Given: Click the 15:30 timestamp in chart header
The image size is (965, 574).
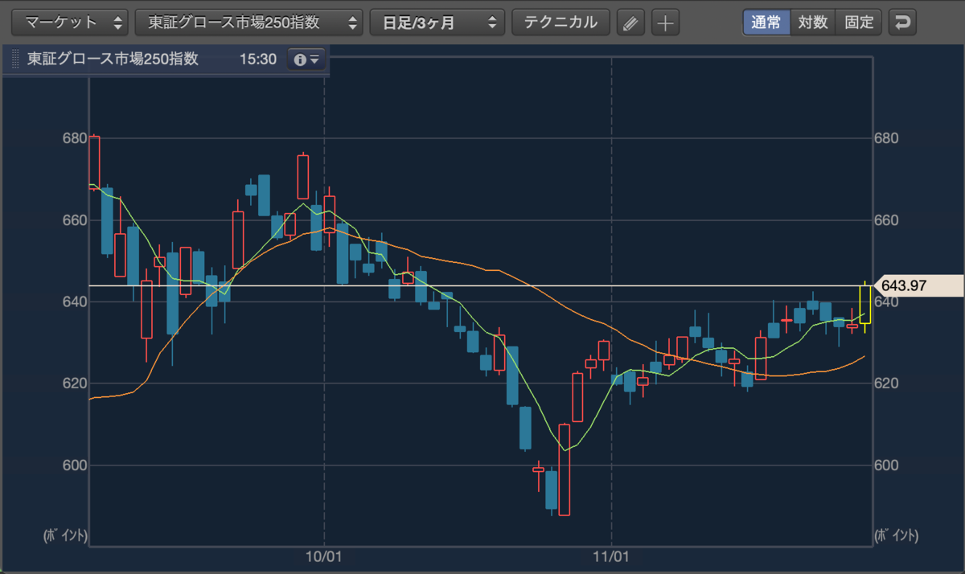Looking at the screenshot, I should tap(257, 59).
